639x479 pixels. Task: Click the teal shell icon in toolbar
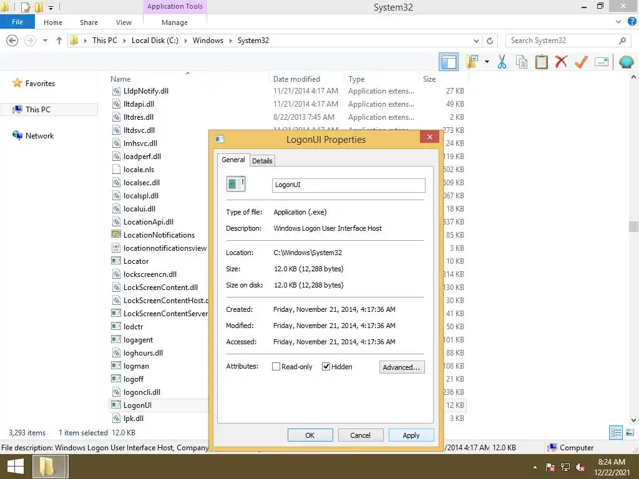pos(627,62)
